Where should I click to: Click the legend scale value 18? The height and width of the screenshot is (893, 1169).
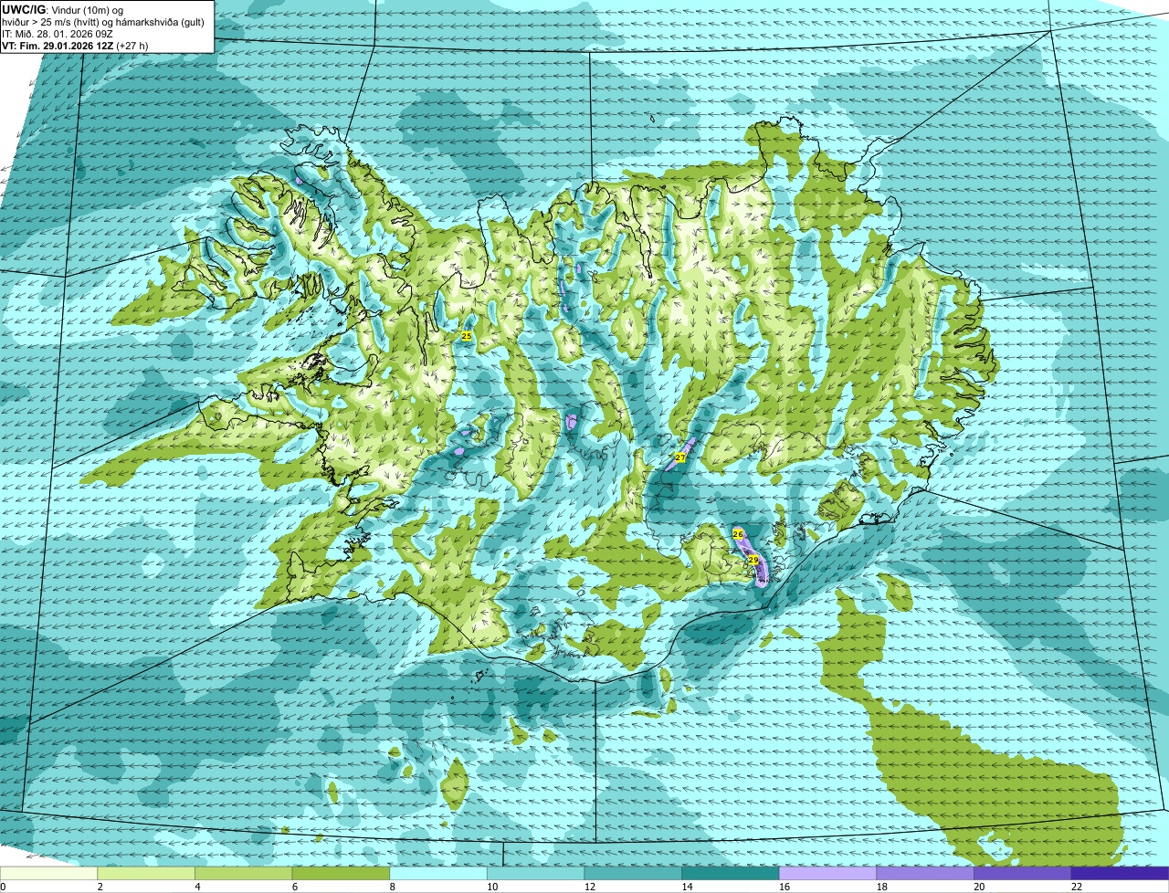point(881,887)
